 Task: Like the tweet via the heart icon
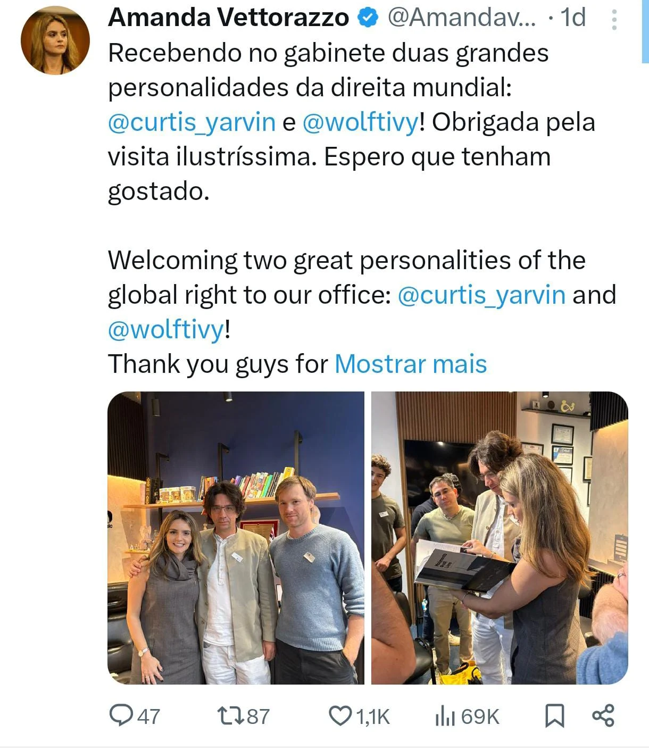340,715
